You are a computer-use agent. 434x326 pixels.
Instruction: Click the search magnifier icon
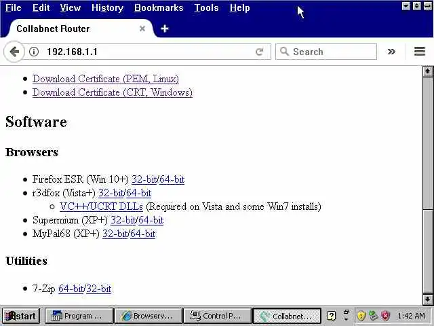[x=284, y=52]
